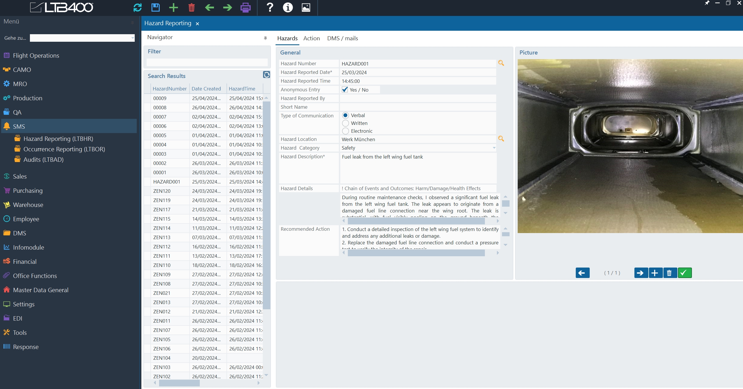Viewport: 743px width, 389px height.
Task: Click the purple print icon
Action: (x=245, y=8)
